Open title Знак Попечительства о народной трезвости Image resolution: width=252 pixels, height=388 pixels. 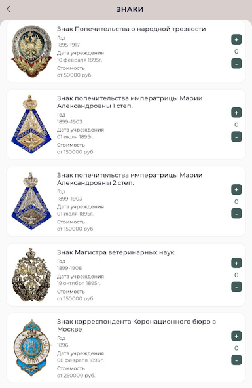131,29
